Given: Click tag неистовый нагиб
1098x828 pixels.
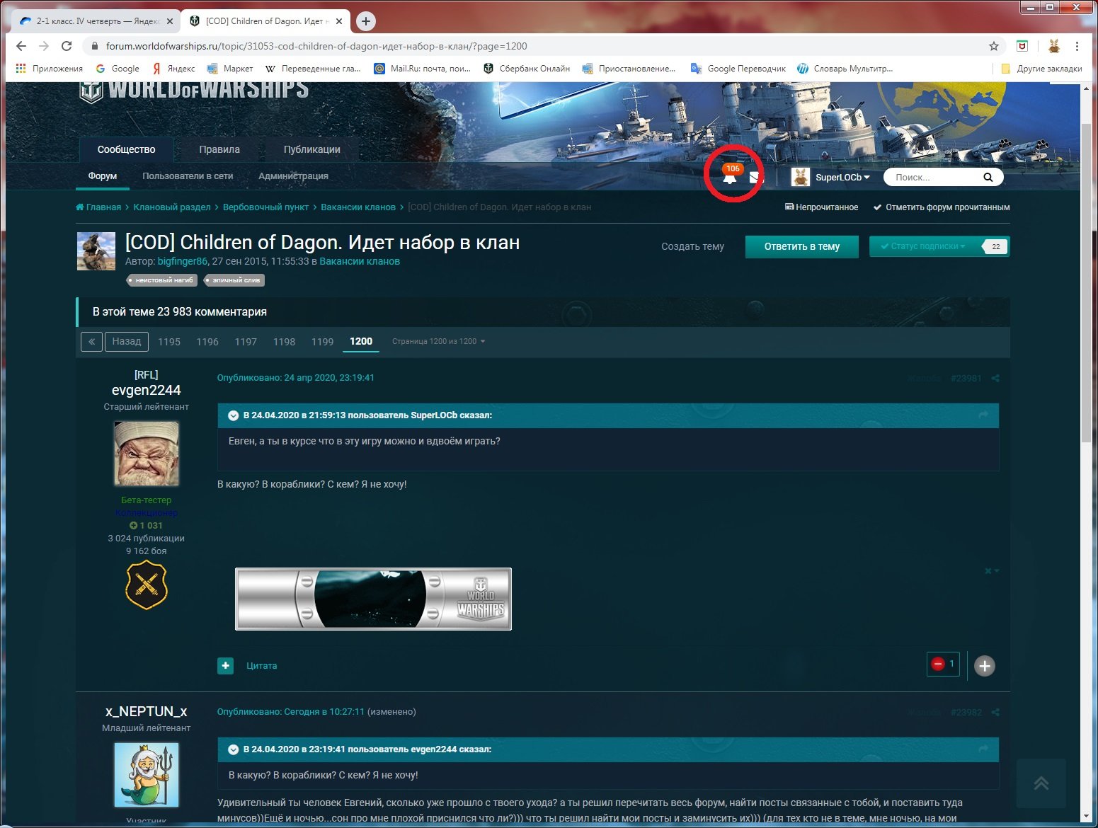Looking at the screenshot, I should tap(161, 280).
